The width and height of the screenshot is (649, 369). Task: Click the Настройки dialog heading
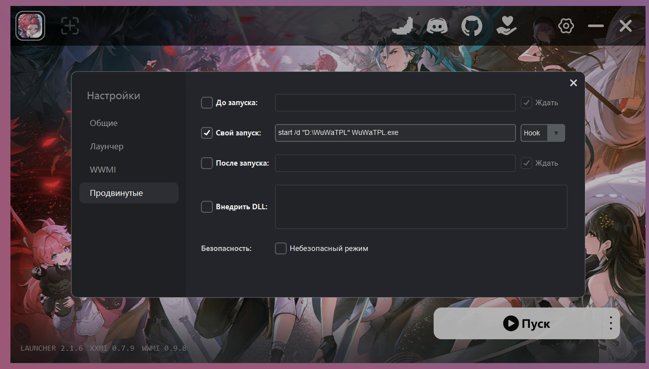[114, 96]
